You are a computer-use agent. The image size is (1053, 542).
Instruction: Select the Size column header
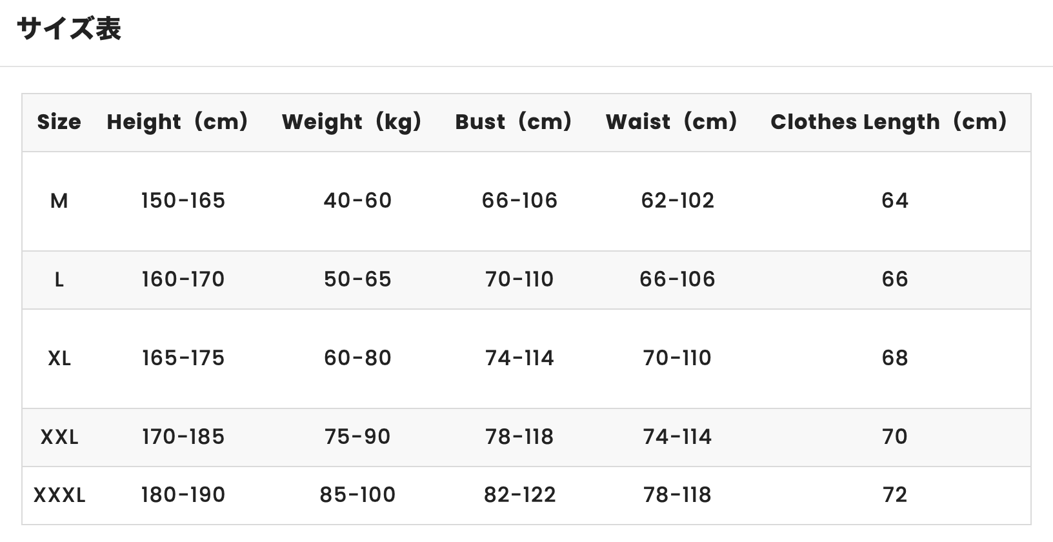(59, 122)
